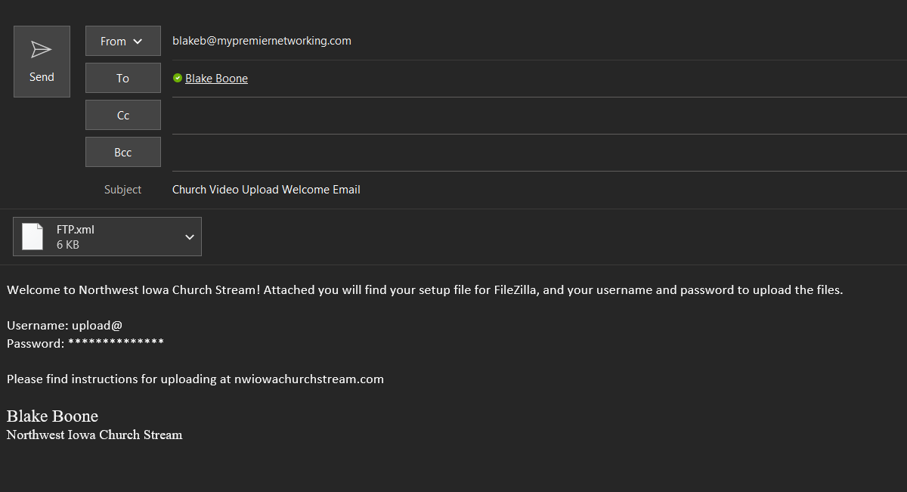Click the subject line text field
907x492 pixels.
coord(540,190)
